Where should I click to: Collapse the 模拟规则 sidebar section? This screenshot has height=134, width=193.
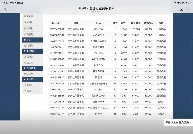click(x=33, y=51)
